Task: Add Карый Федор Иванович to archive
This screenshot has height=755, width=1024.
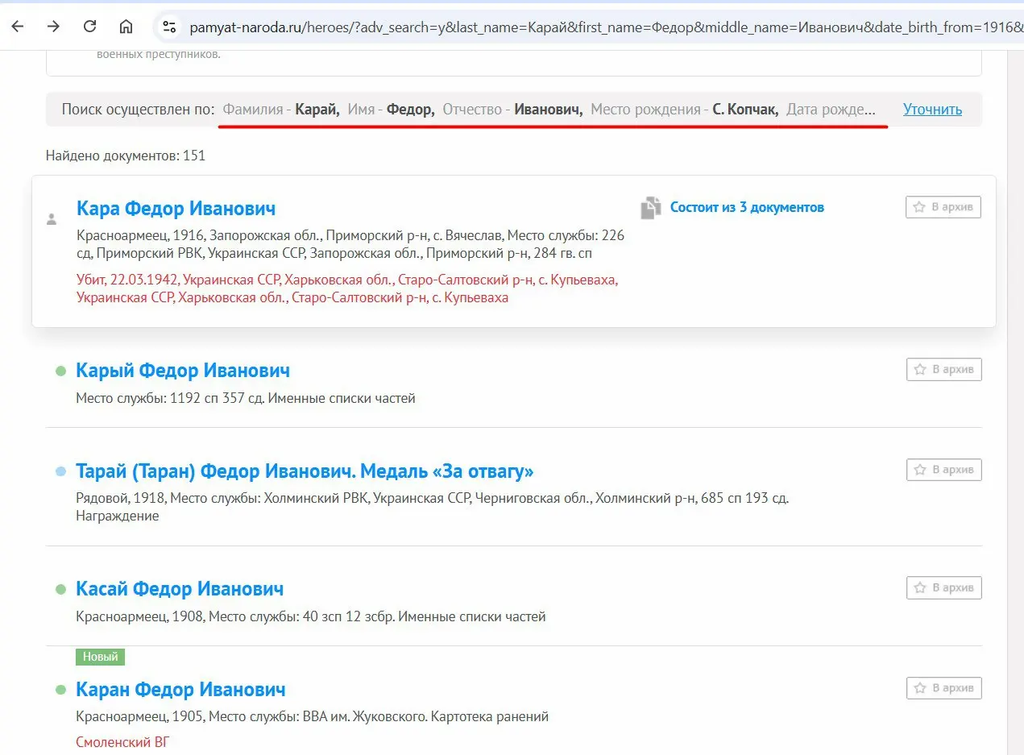Action: point(944,369)
